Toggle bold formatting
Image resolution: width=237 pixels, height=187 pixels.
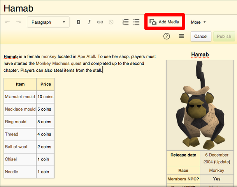[x=79, y=22]
